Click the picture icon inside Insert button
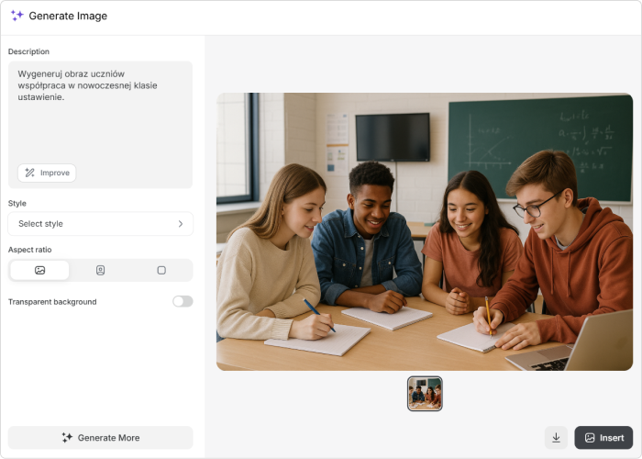Image resolution: width=642 pixels, height=459 pixels. [590, 438]
